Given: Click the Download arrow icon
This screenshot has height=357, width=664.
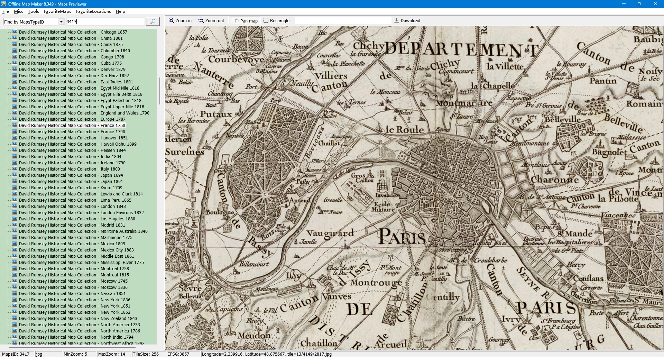Looking at the screenshot, I should coord(397,21).
